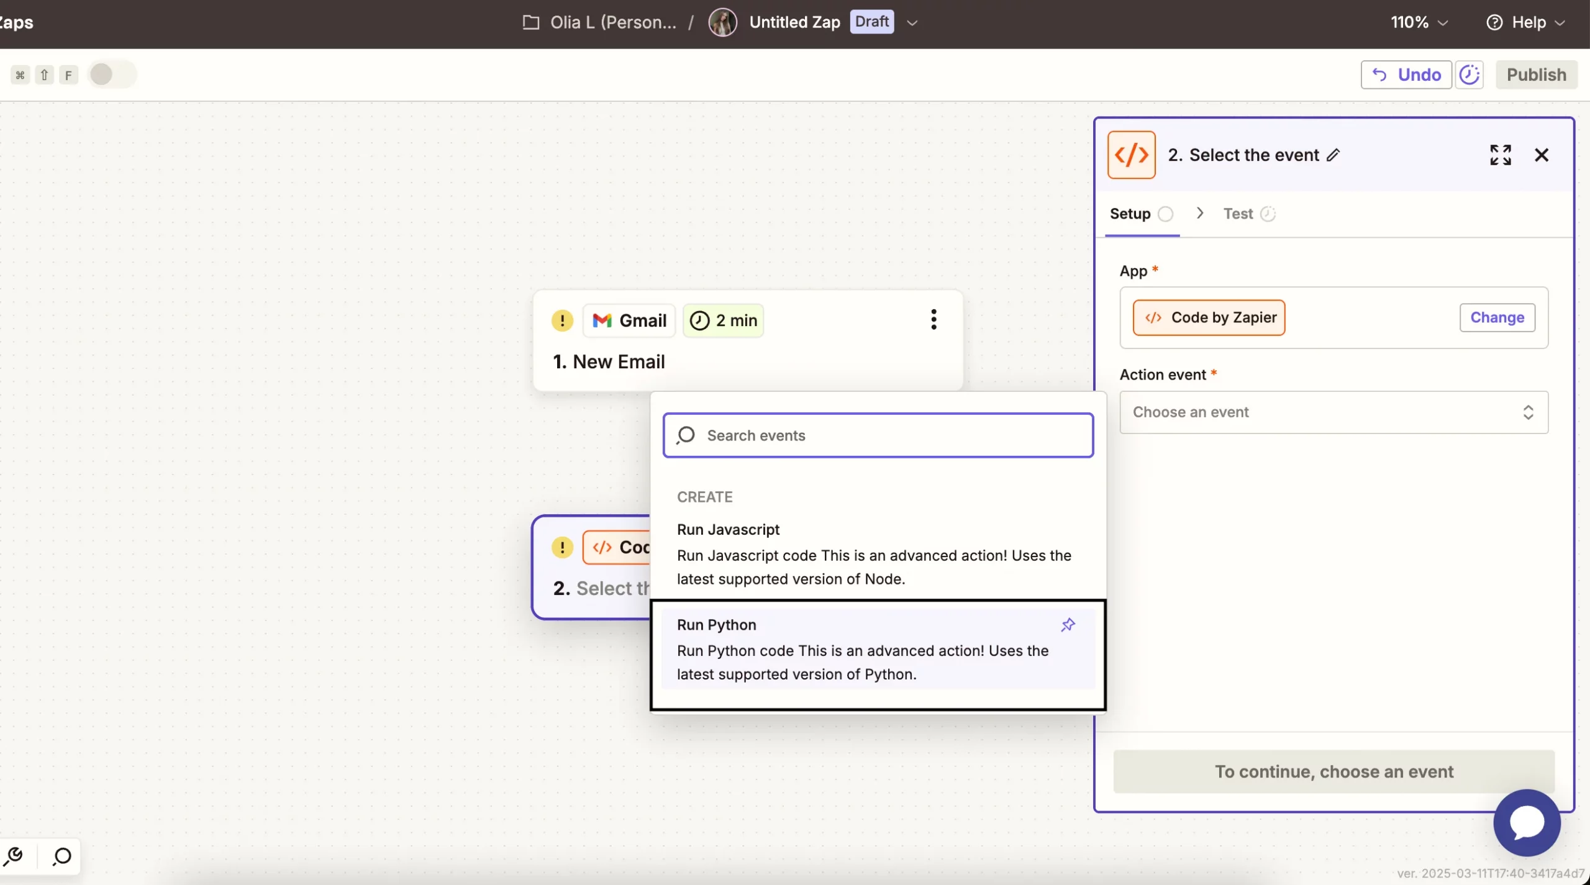1590x885 pixels.
Task: Click the step 2 warning icon
Action: (x=562, y=547)
